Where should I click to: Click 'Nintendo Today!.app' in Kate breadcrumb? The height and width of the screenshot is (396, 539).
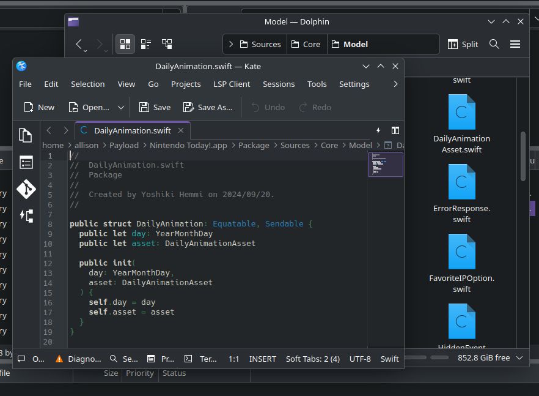coord(188,146)
